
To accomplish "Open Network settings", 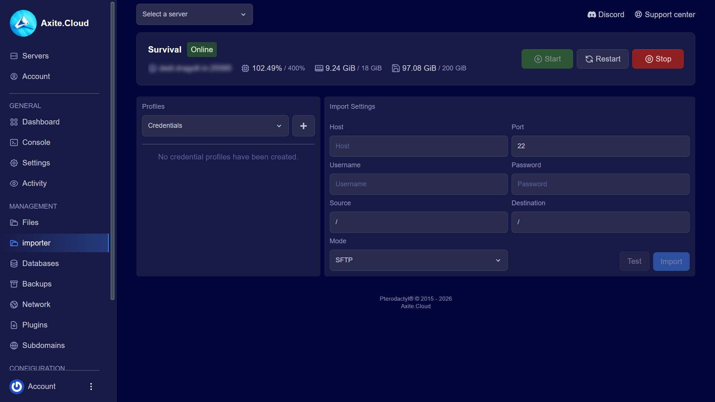I will [36, 304].
